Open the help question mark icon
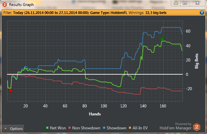The image size is (207, 134). 202,13
